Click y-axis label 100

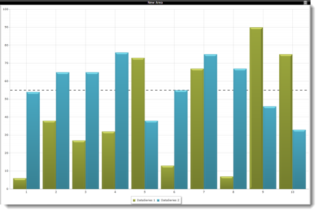coord(6,9)
